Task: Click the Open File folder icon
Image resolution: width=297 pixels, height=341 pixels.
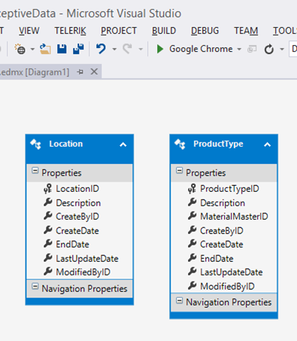Action: coord(45,49)
